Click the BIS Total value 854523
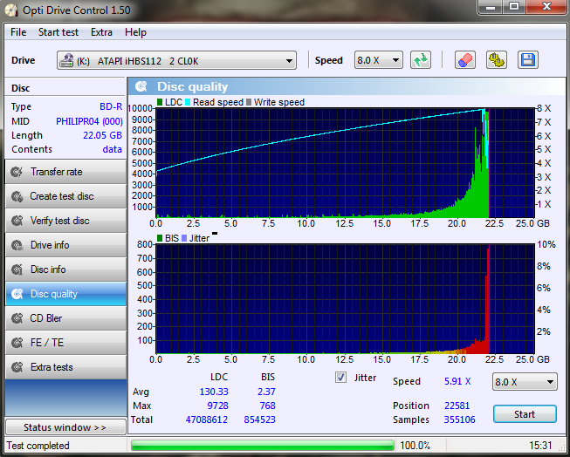Screen dimensions: 570x457 [x=259, y=419]
